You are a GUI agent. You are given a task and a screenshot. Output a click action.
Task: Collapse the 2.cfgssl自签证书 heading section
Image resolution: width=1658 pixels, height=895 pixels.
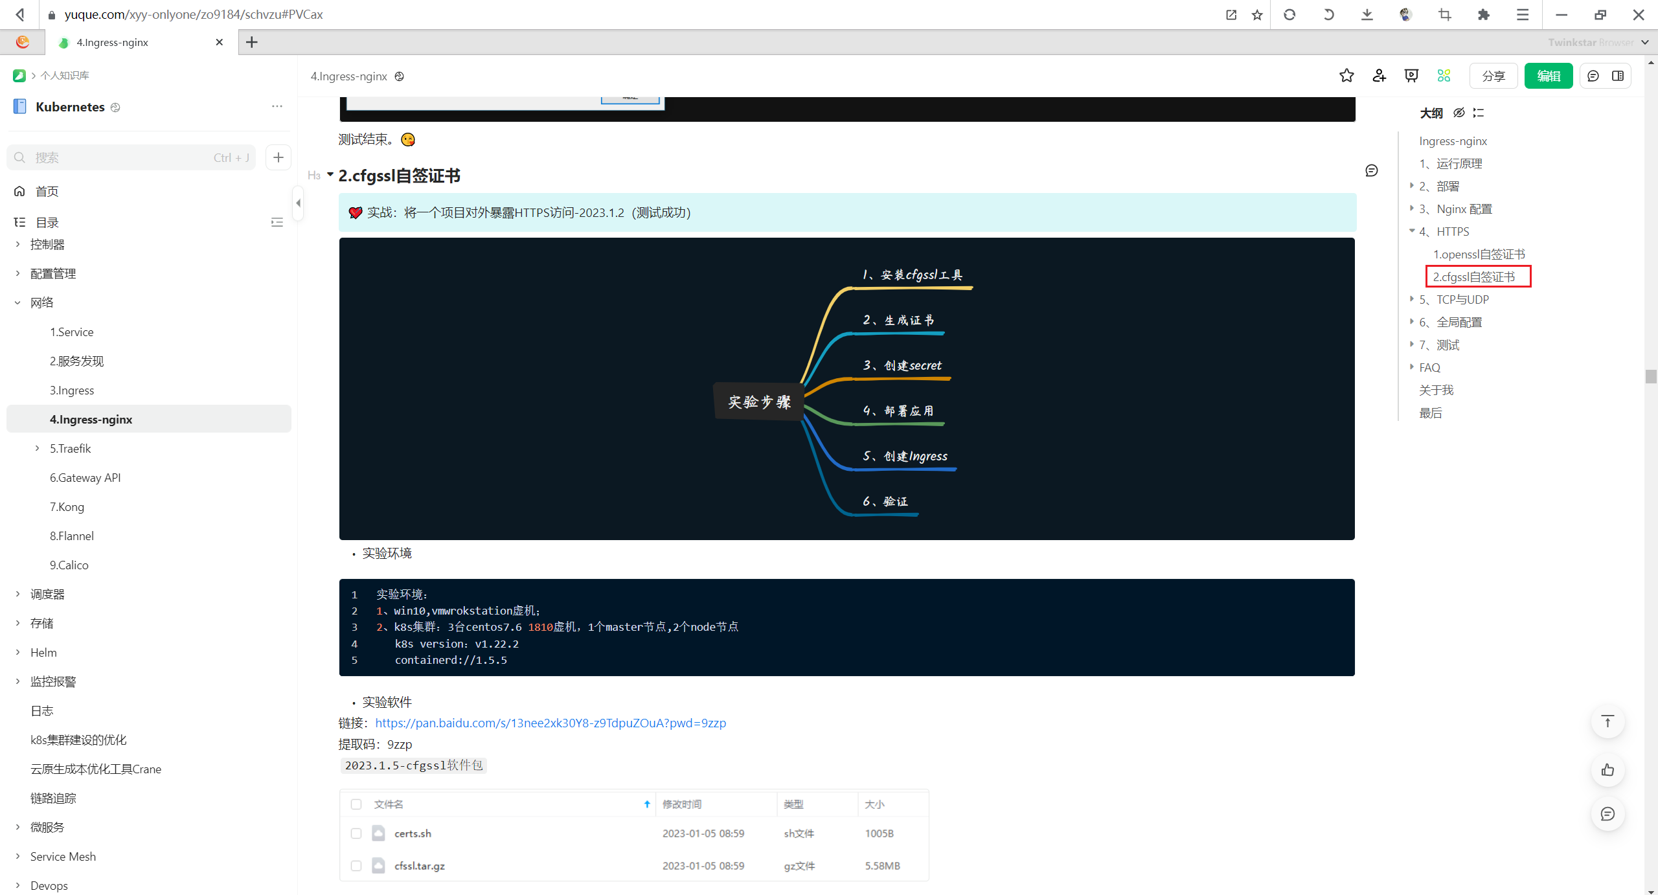[330, 174]
